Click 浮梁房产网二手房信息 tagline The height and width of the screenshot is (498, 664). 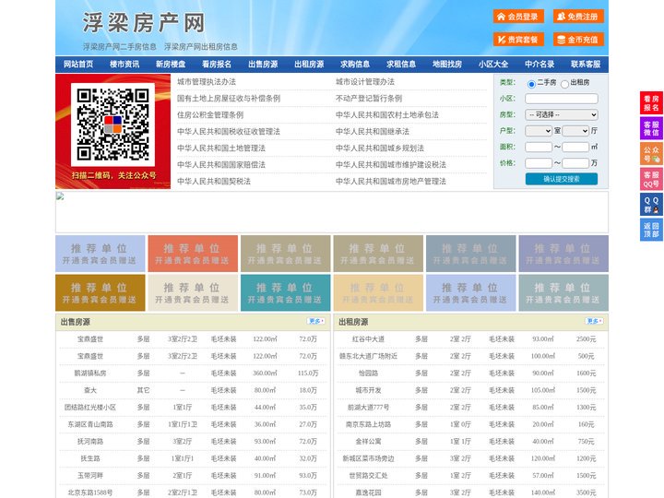tap(120, 47)
